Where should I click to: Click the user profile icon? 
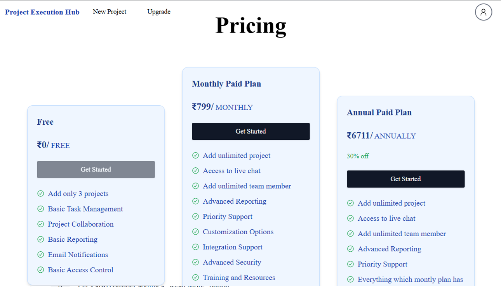pos(483,12)
